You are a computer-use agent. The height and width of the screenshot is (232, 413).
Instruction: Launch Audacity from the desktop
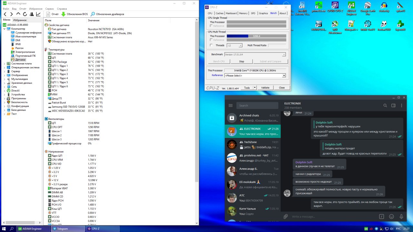tap(384, 7)
